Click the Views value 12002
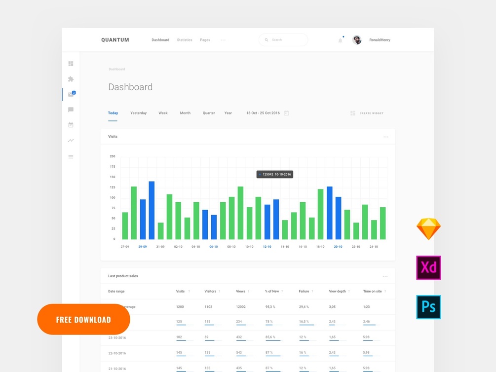496x372 pixels. coord(241,307)
